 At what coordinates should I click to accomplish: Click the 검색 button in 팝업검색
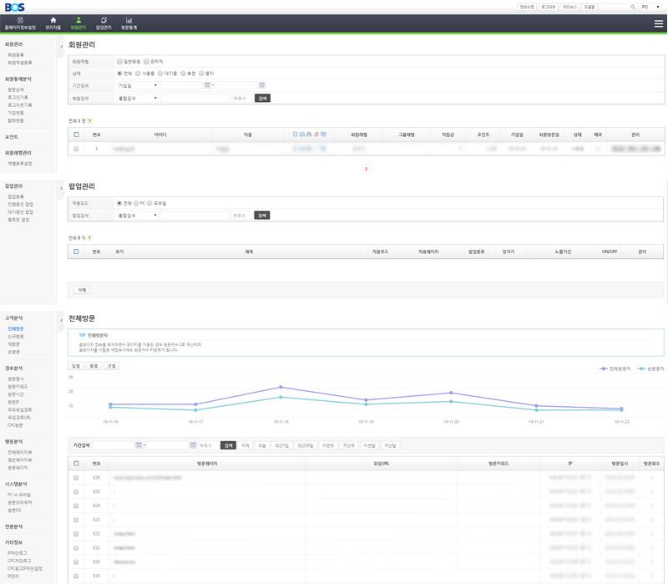click(262, 216)
